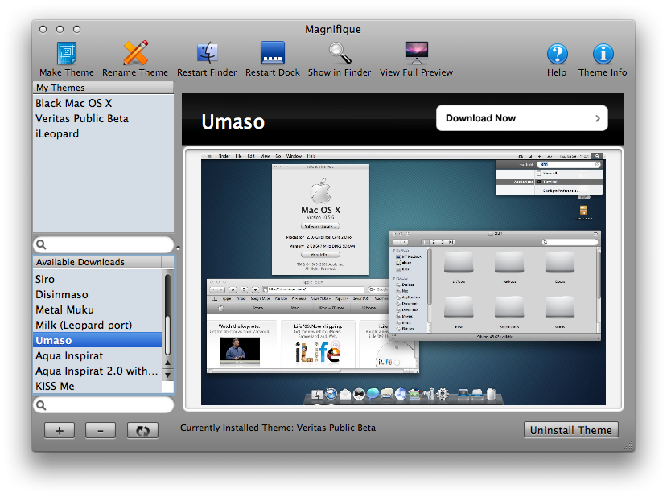This screenshot has height=496, width=667.
Task: Select Milk (Leopard port) theme
Action: [97, 325]
